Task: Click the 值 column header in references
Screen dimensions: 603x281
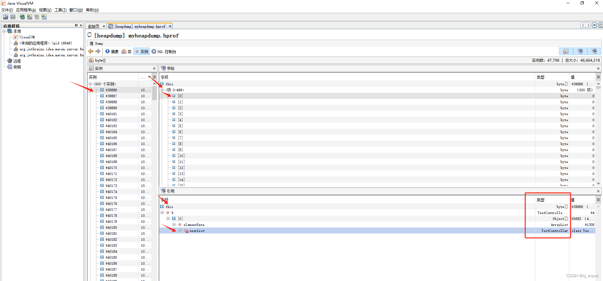Action: pos(582,200)
